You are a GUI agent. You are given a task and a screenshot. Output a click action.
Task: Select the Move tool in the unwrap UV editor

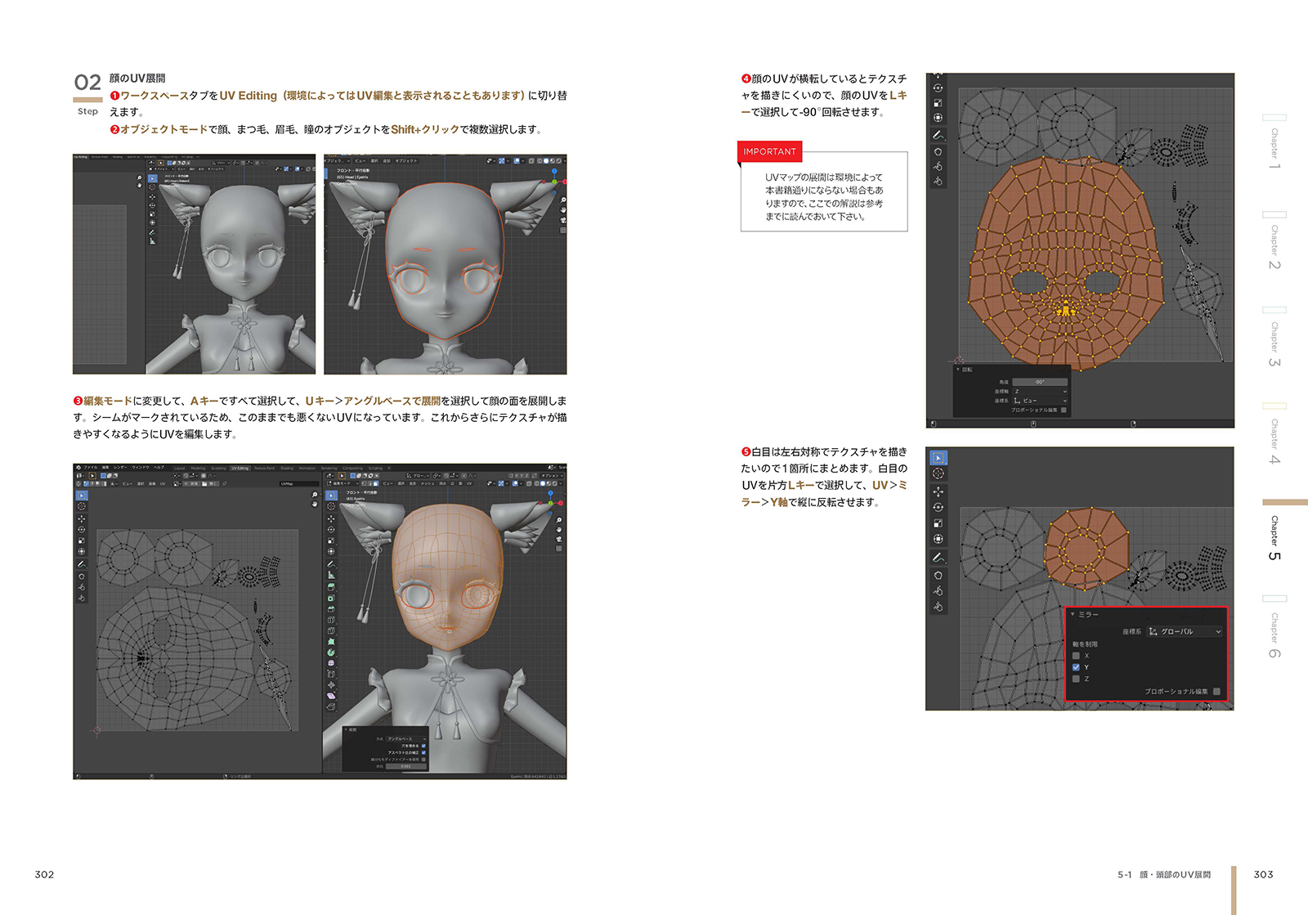click(81, 518)
